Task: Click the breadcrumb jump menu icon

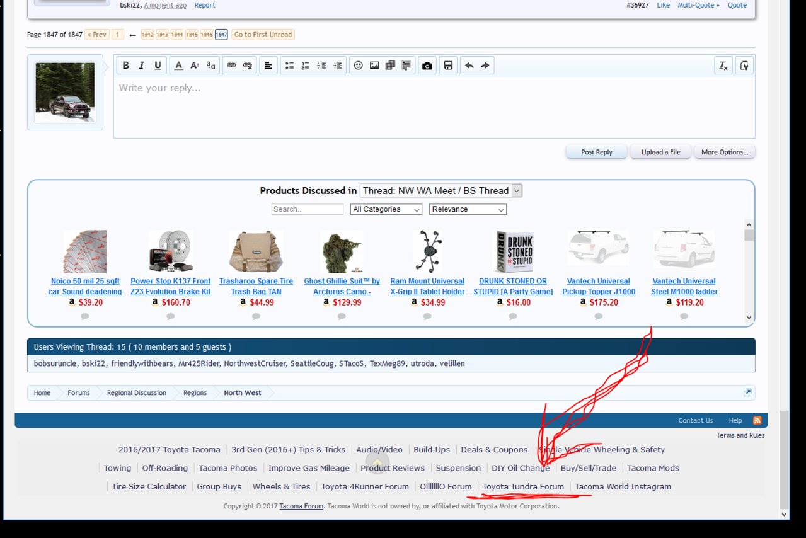Action: (747, 392)
